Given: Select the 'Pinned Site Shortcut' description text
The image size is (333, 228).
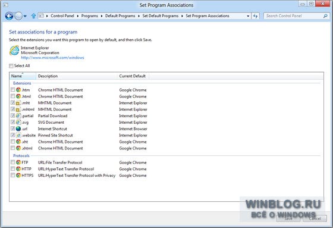Looking at the screenshot, I should (x=55, y=135).
